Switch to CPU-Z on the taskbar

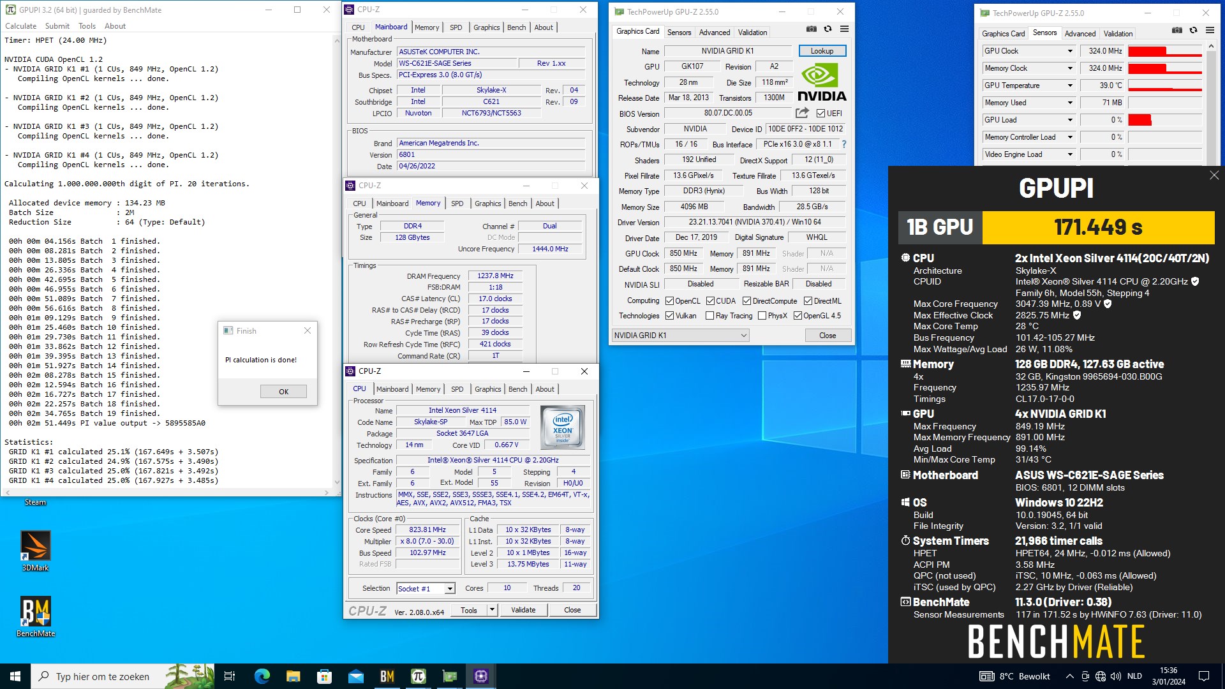point(480,676)
